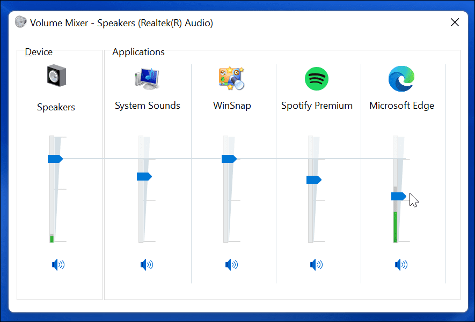The height and width of the screenshot is (322, 475).
Task: Click the Spotify Premium volume slider thumb
Action: (x=313, y=179)
